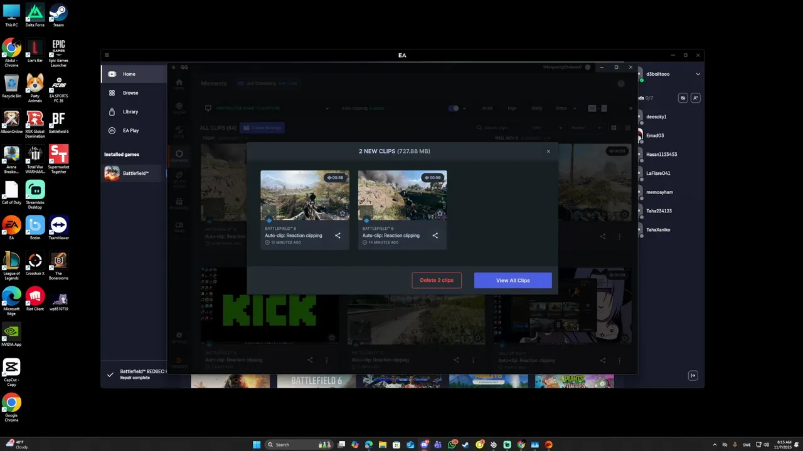Image resolution: width=803 pixels, height=451 pixels.
Task: Click the View All Clips button
Action: (513, 280)
